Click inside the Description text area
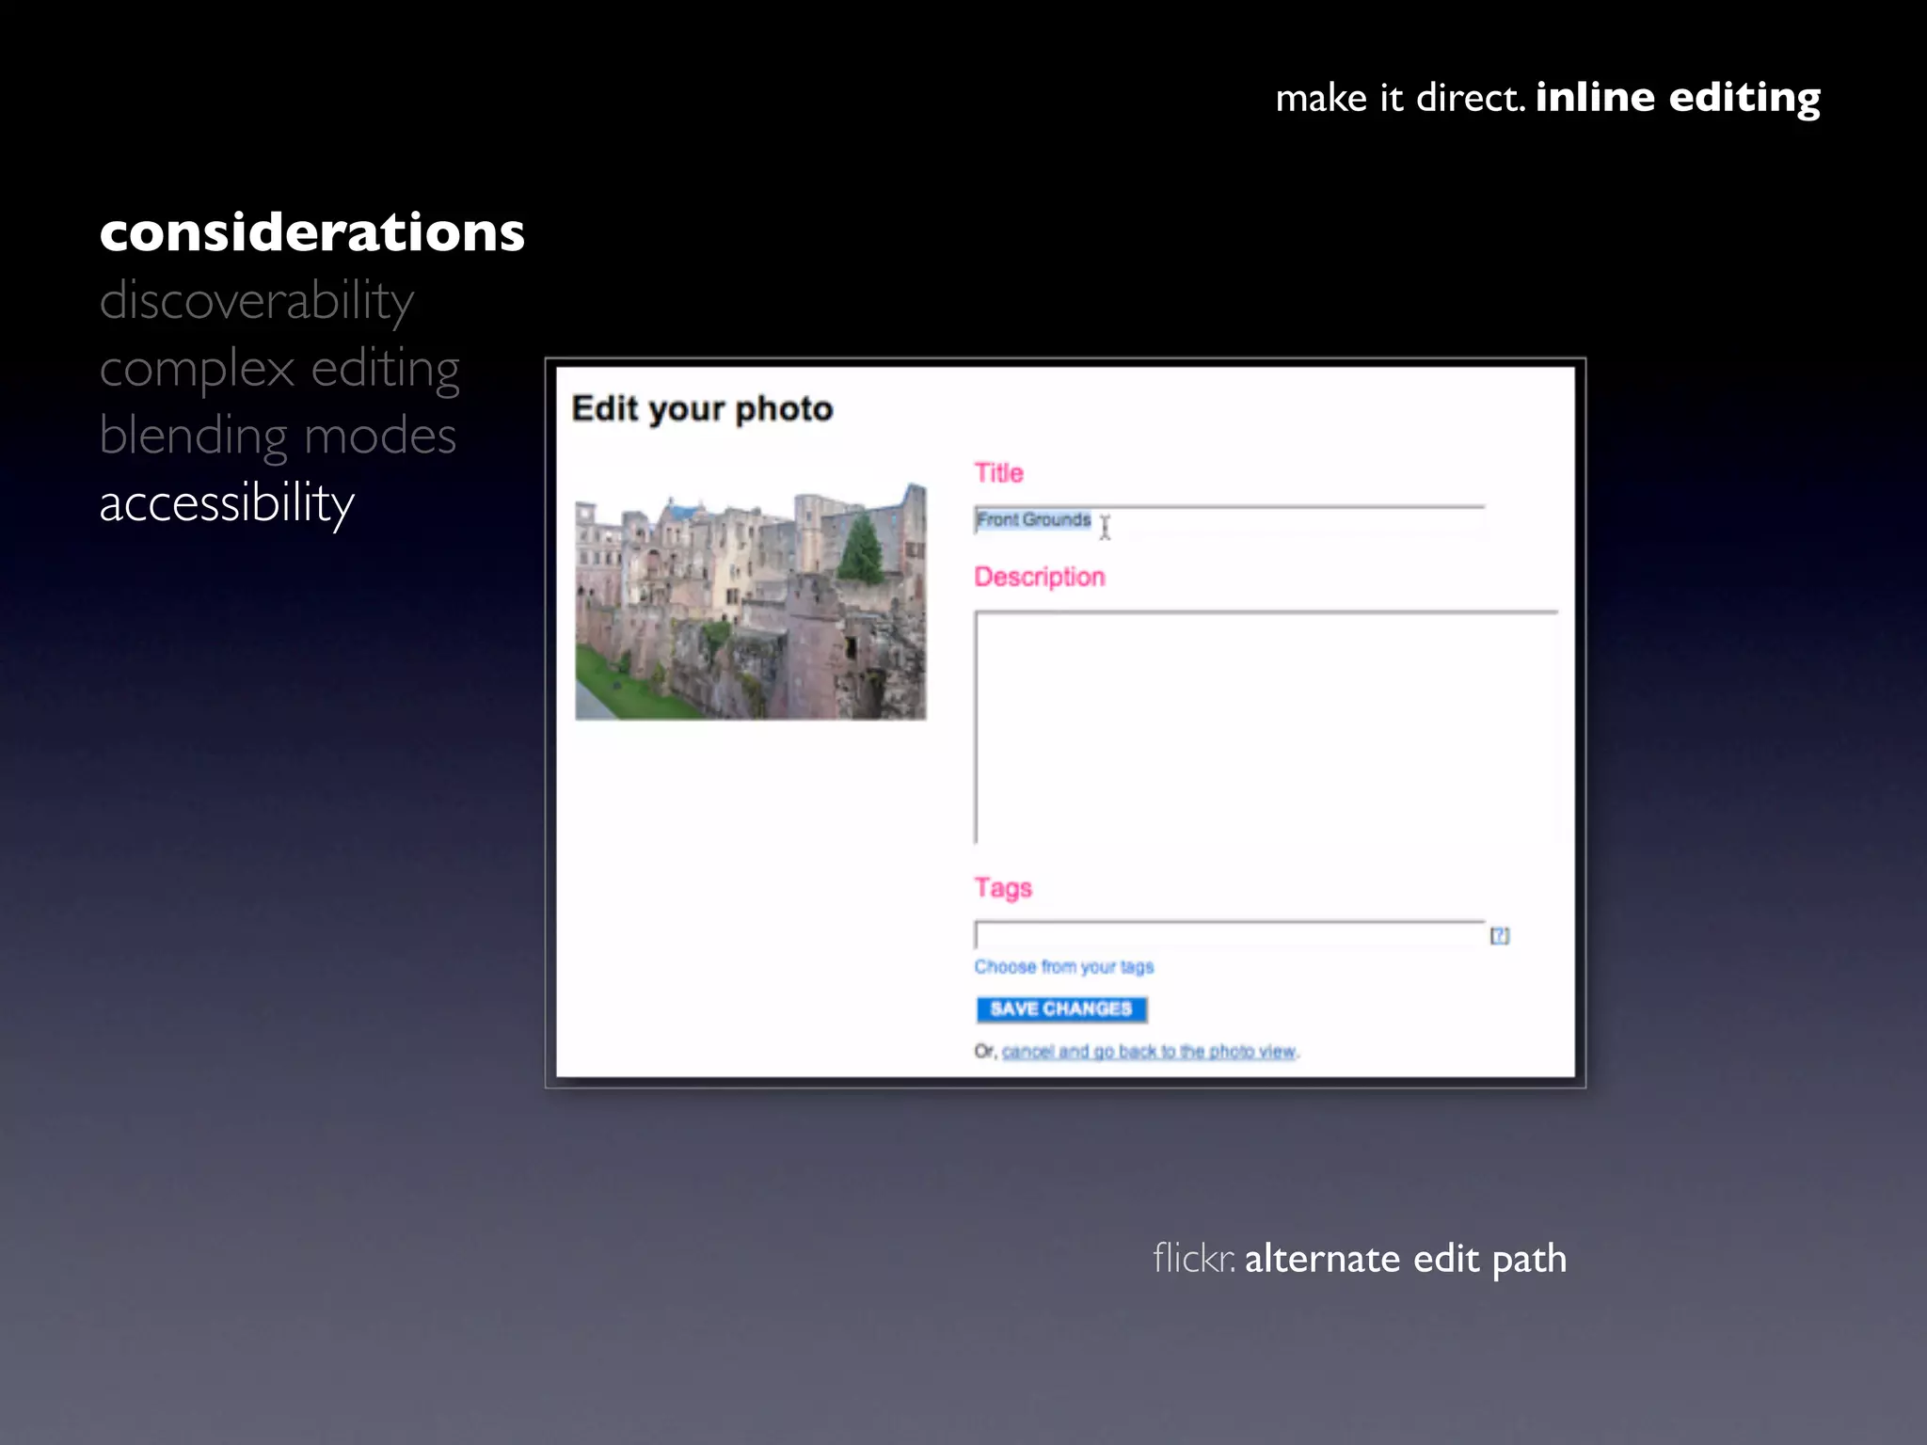Screen dimensions: 1927x1445 1266,726
